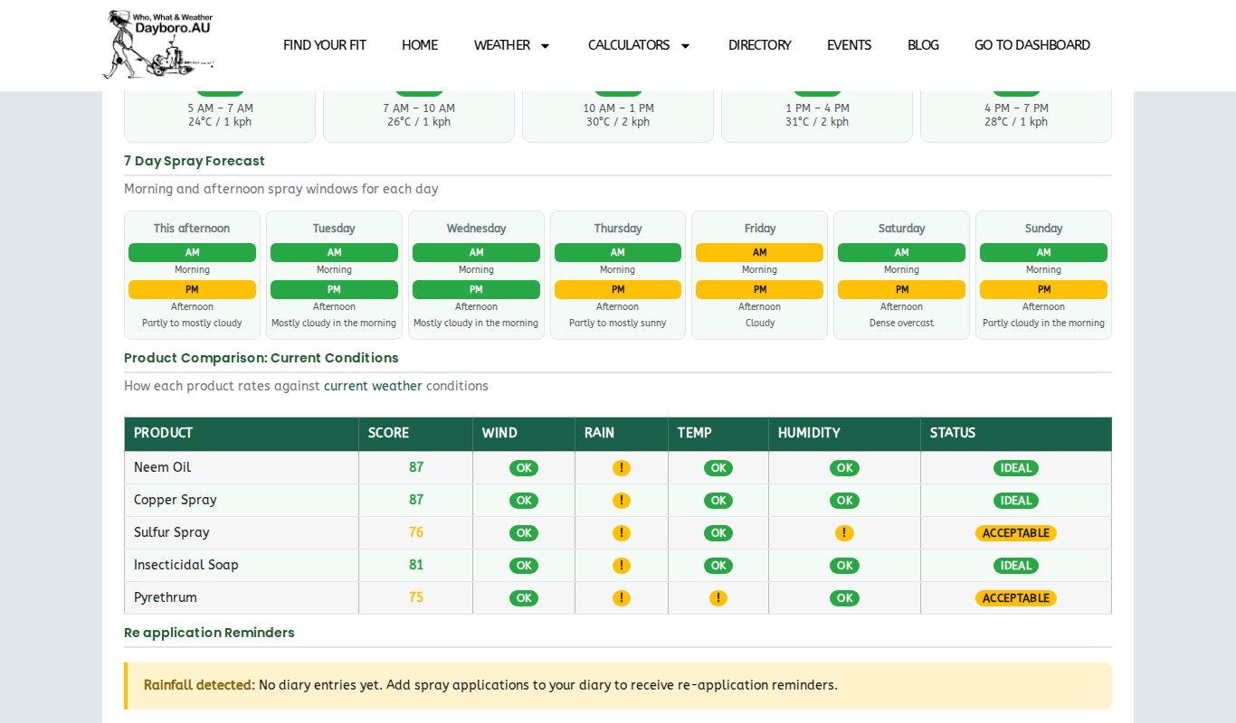
Task: Click the Saturday forecast card title
Action: (902, 229)
